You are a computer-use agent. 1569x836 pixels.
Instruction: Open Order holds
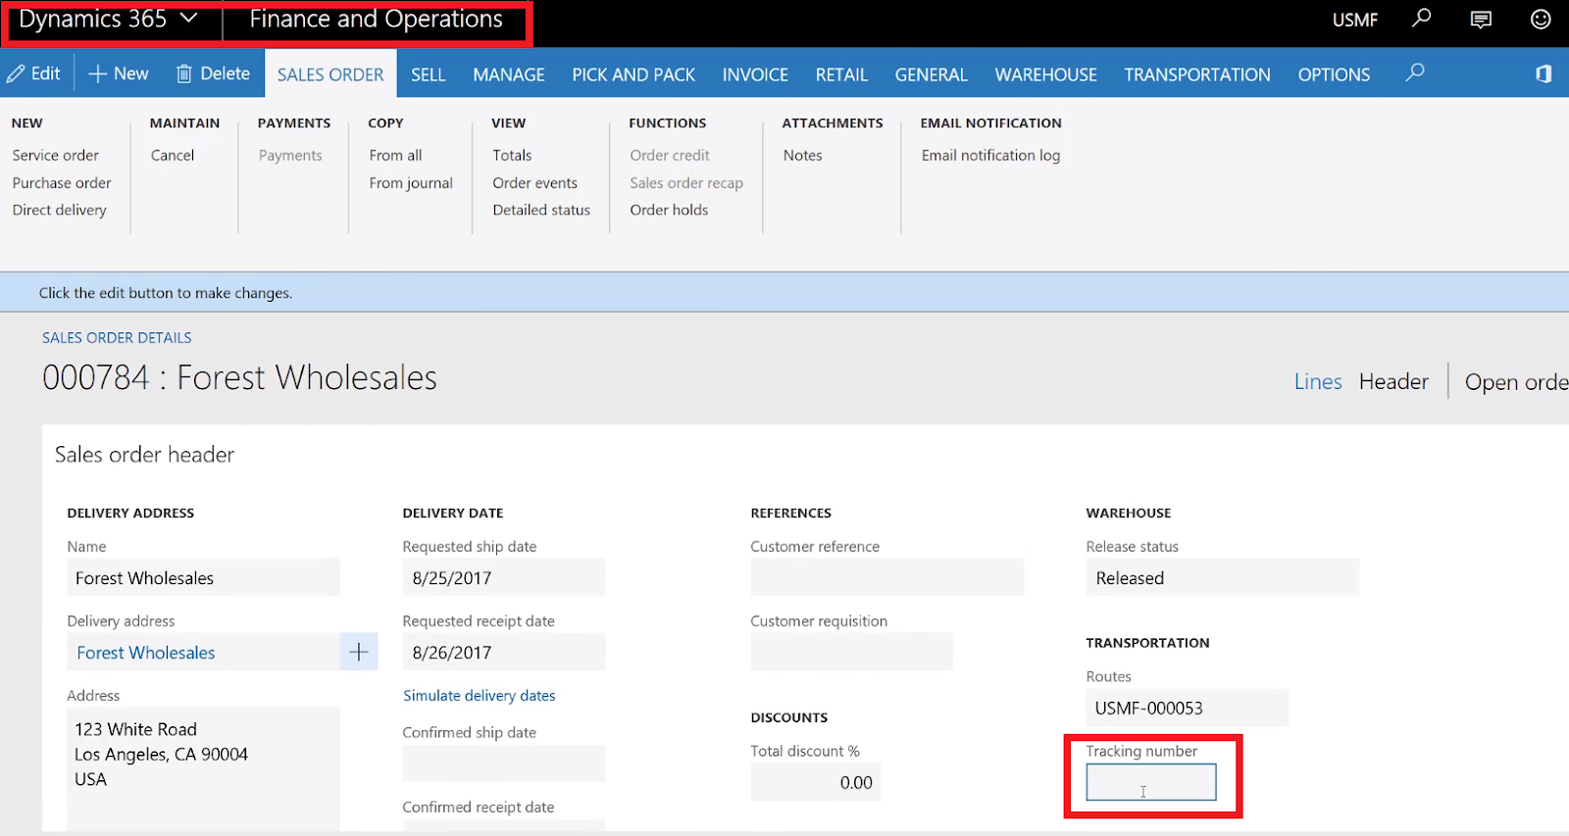pyautogui.click(x=669, y=210)
